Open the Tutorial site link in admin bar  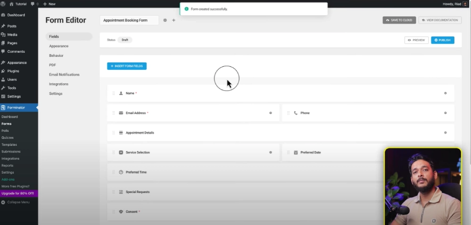[x=18, y=4]
